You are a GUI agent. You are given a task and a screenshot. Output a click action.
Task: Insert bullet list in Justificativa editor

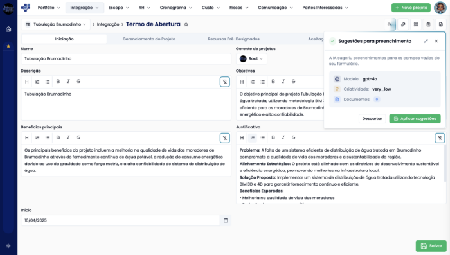[x=262, y=137]
